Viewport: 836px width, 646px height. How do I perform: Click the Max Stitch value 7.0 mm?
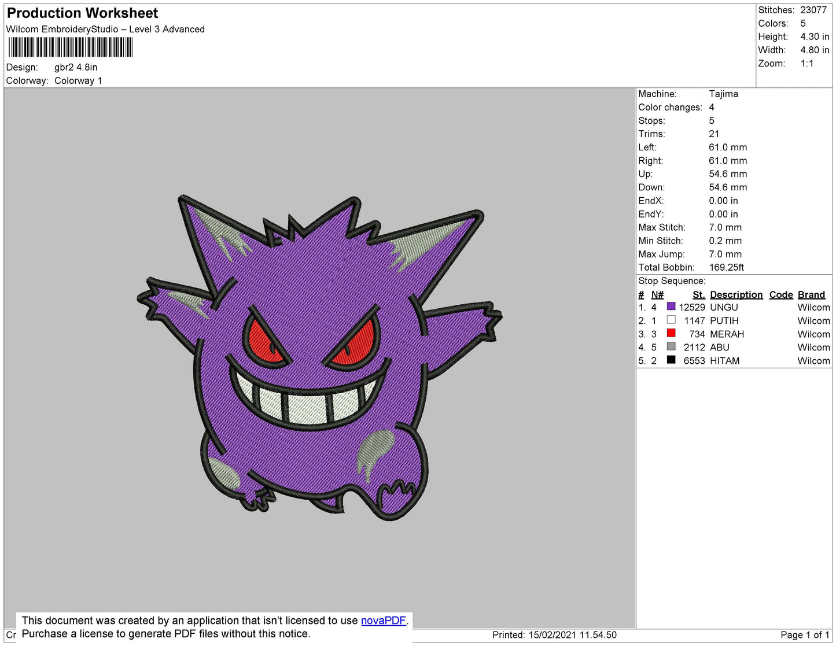(725, 227)
